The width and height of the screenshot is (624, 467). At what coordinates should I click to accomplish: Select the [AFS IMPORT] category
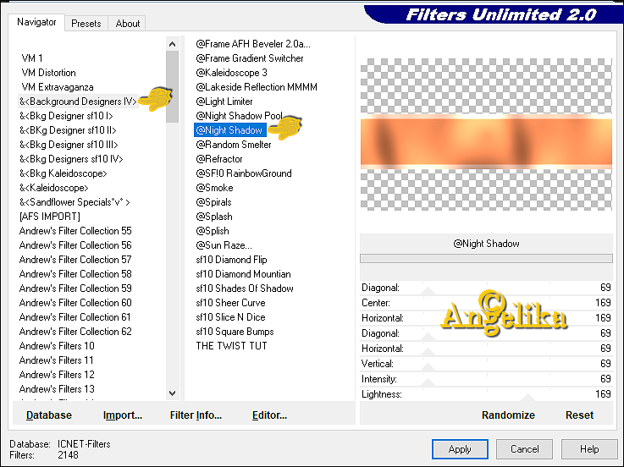click(50, 217)
